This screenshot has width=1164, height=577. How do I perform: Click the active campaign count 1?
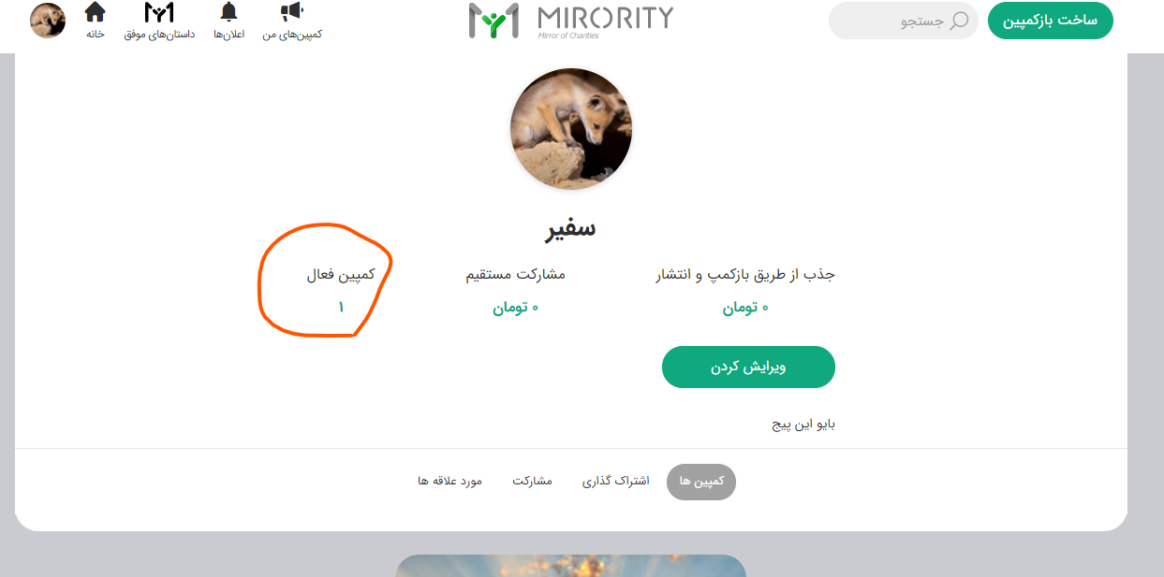pyautogui.click(x=341, y=307)
